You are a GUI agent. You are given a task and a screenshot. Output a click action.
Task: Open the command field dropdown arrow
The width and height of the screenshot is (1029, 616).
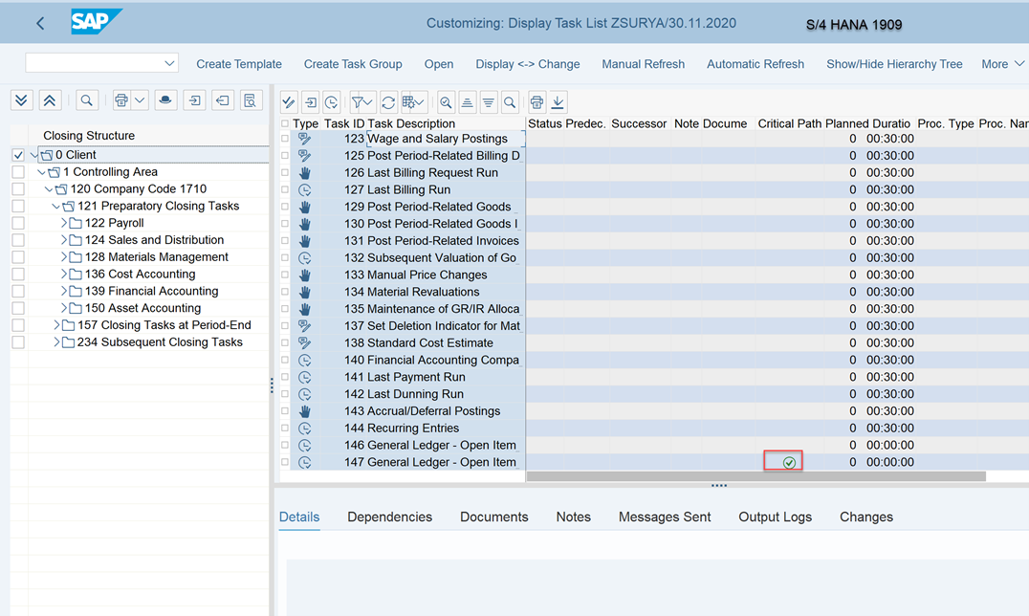click(x=169, y=63)
